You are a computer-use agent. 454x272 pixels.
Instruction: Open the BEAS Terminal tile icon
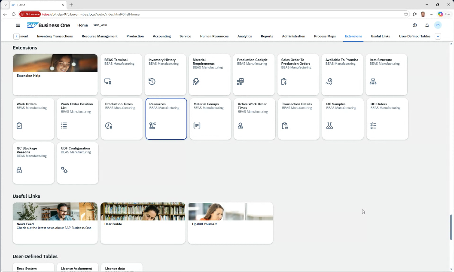click(108, 82)
